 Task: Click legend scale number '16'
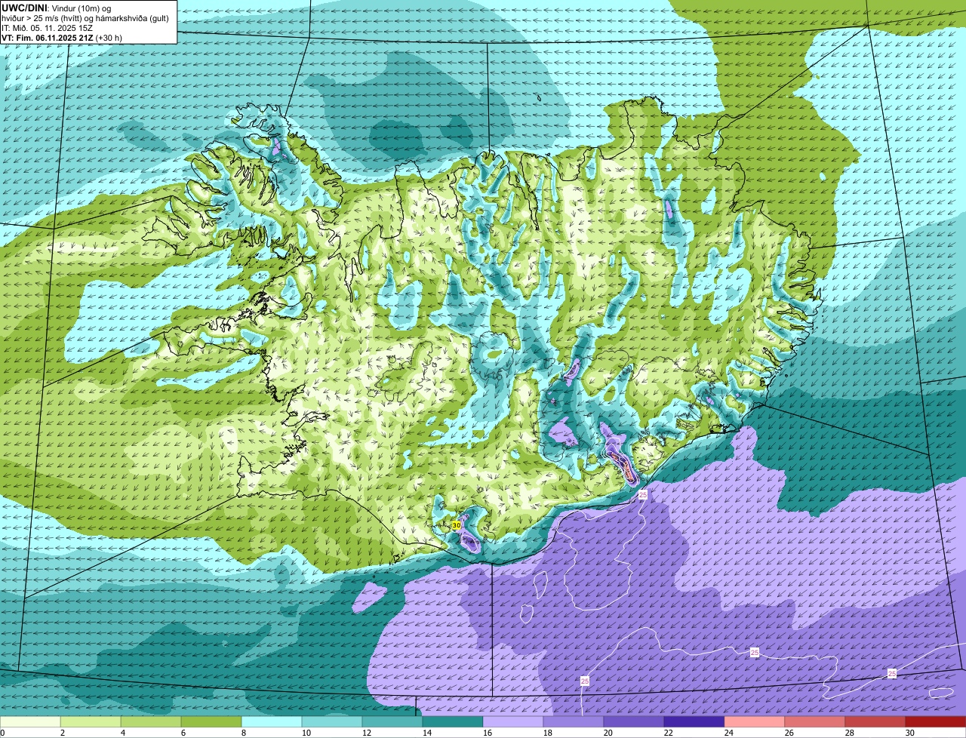[487, 733]
